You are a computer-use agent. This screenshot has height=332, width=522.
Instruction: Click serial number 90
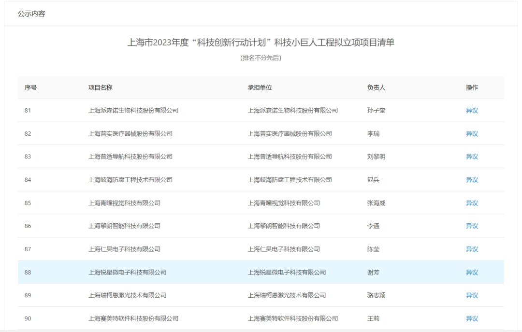(28, 318)
